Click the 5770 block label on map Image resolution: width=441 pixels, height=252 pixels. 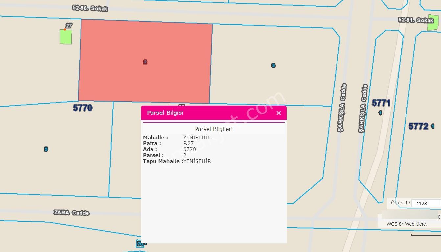pos(82,108)
